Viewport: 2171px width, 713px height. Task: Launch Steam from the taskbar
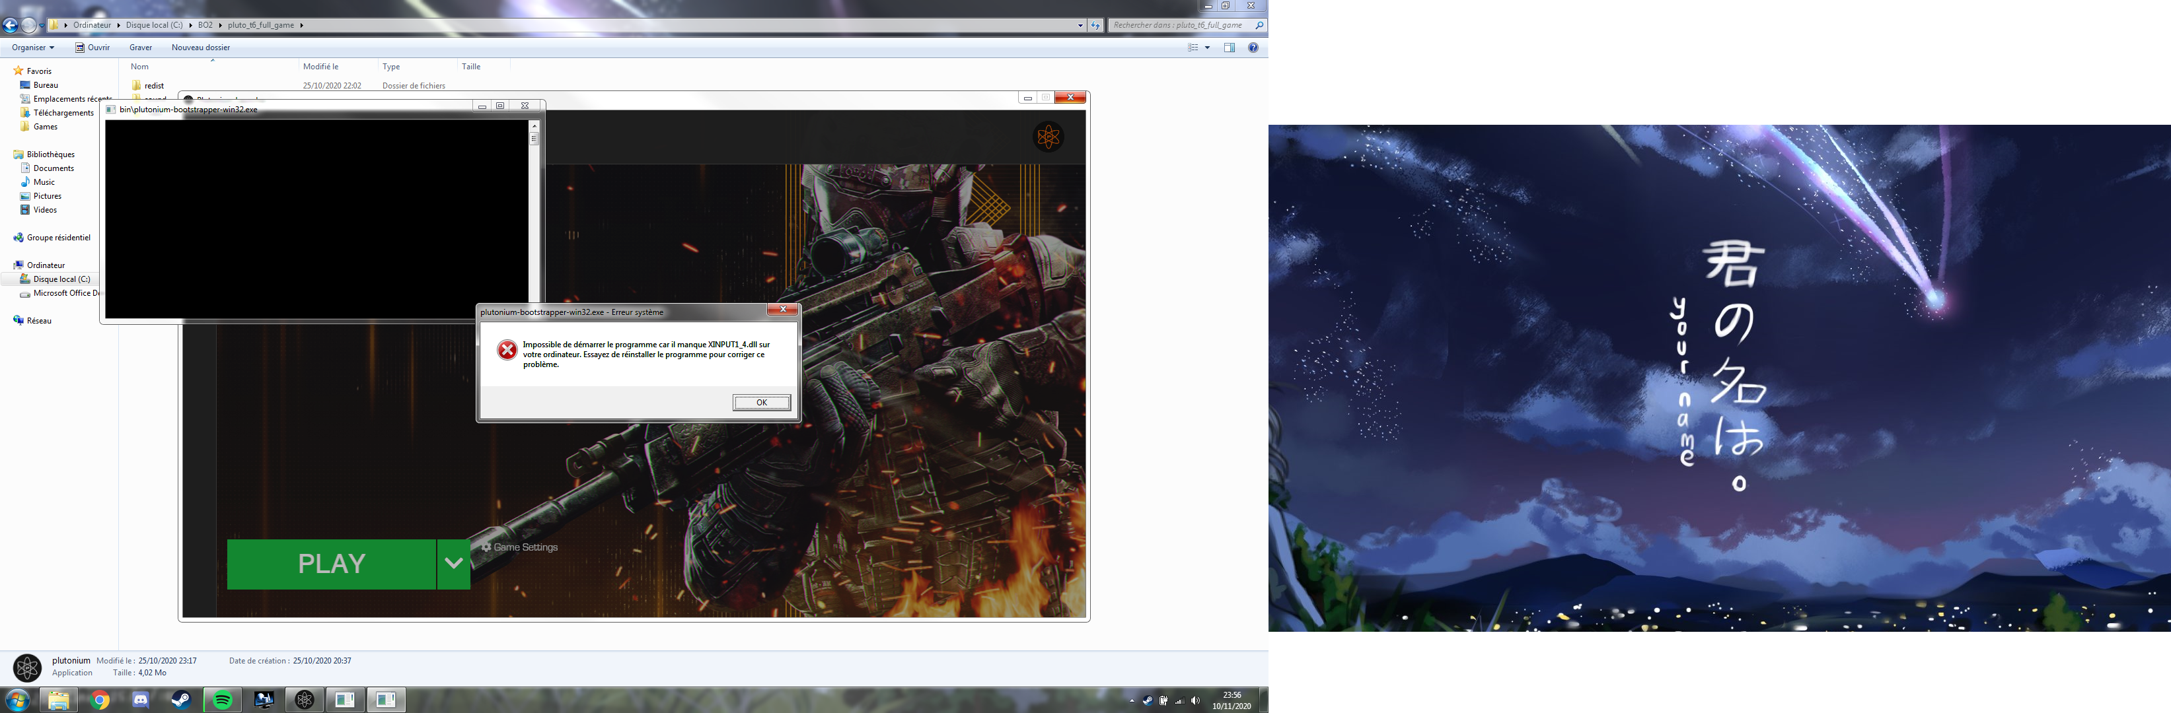(181, 700)
